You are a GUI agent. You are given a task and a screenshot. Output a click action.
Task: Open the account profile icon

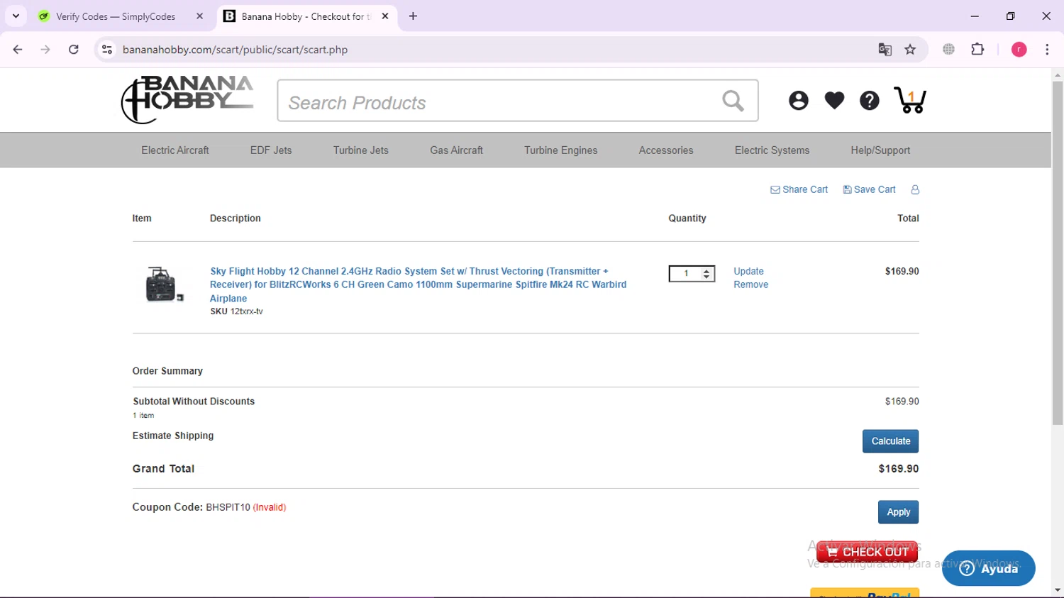798,101
